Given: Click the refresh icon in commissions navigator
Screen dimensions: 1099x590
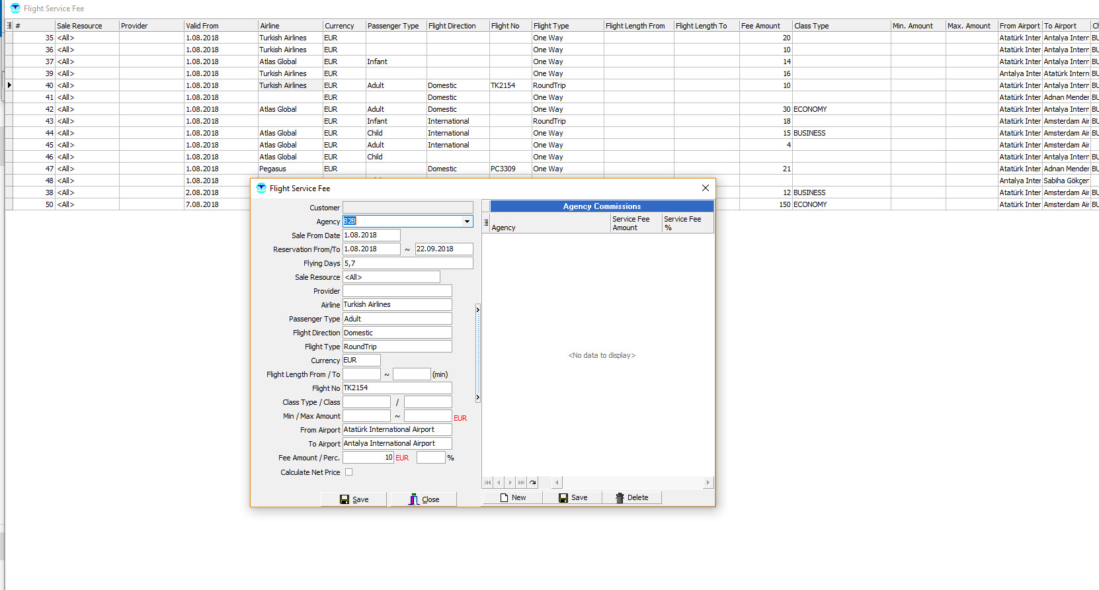Looking at the screenshot, I should click(x=533, y=483).
